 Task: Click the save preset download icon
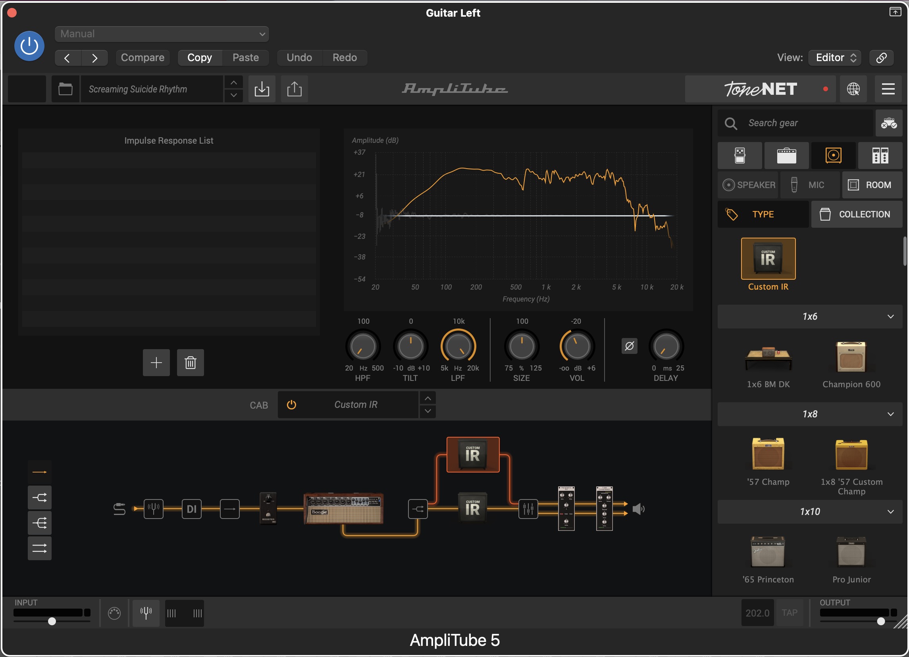coord(262,89)
